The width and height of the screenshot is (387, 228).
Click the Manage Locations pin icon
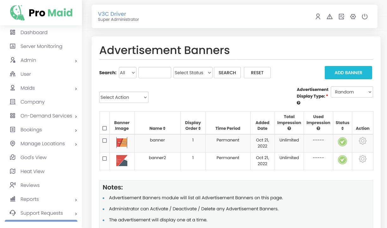pos(13,143)
